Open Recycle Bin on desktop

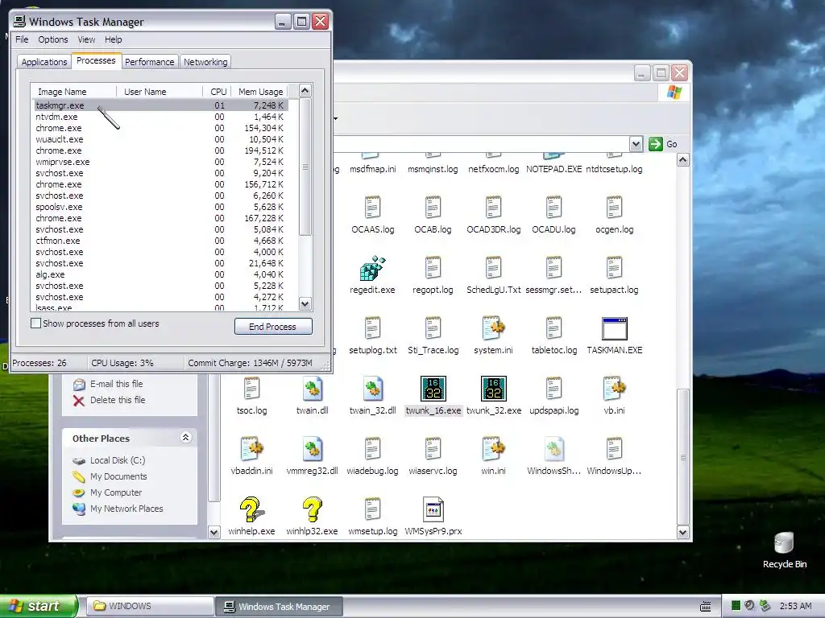pyautogui.click(x=784, y=543)
